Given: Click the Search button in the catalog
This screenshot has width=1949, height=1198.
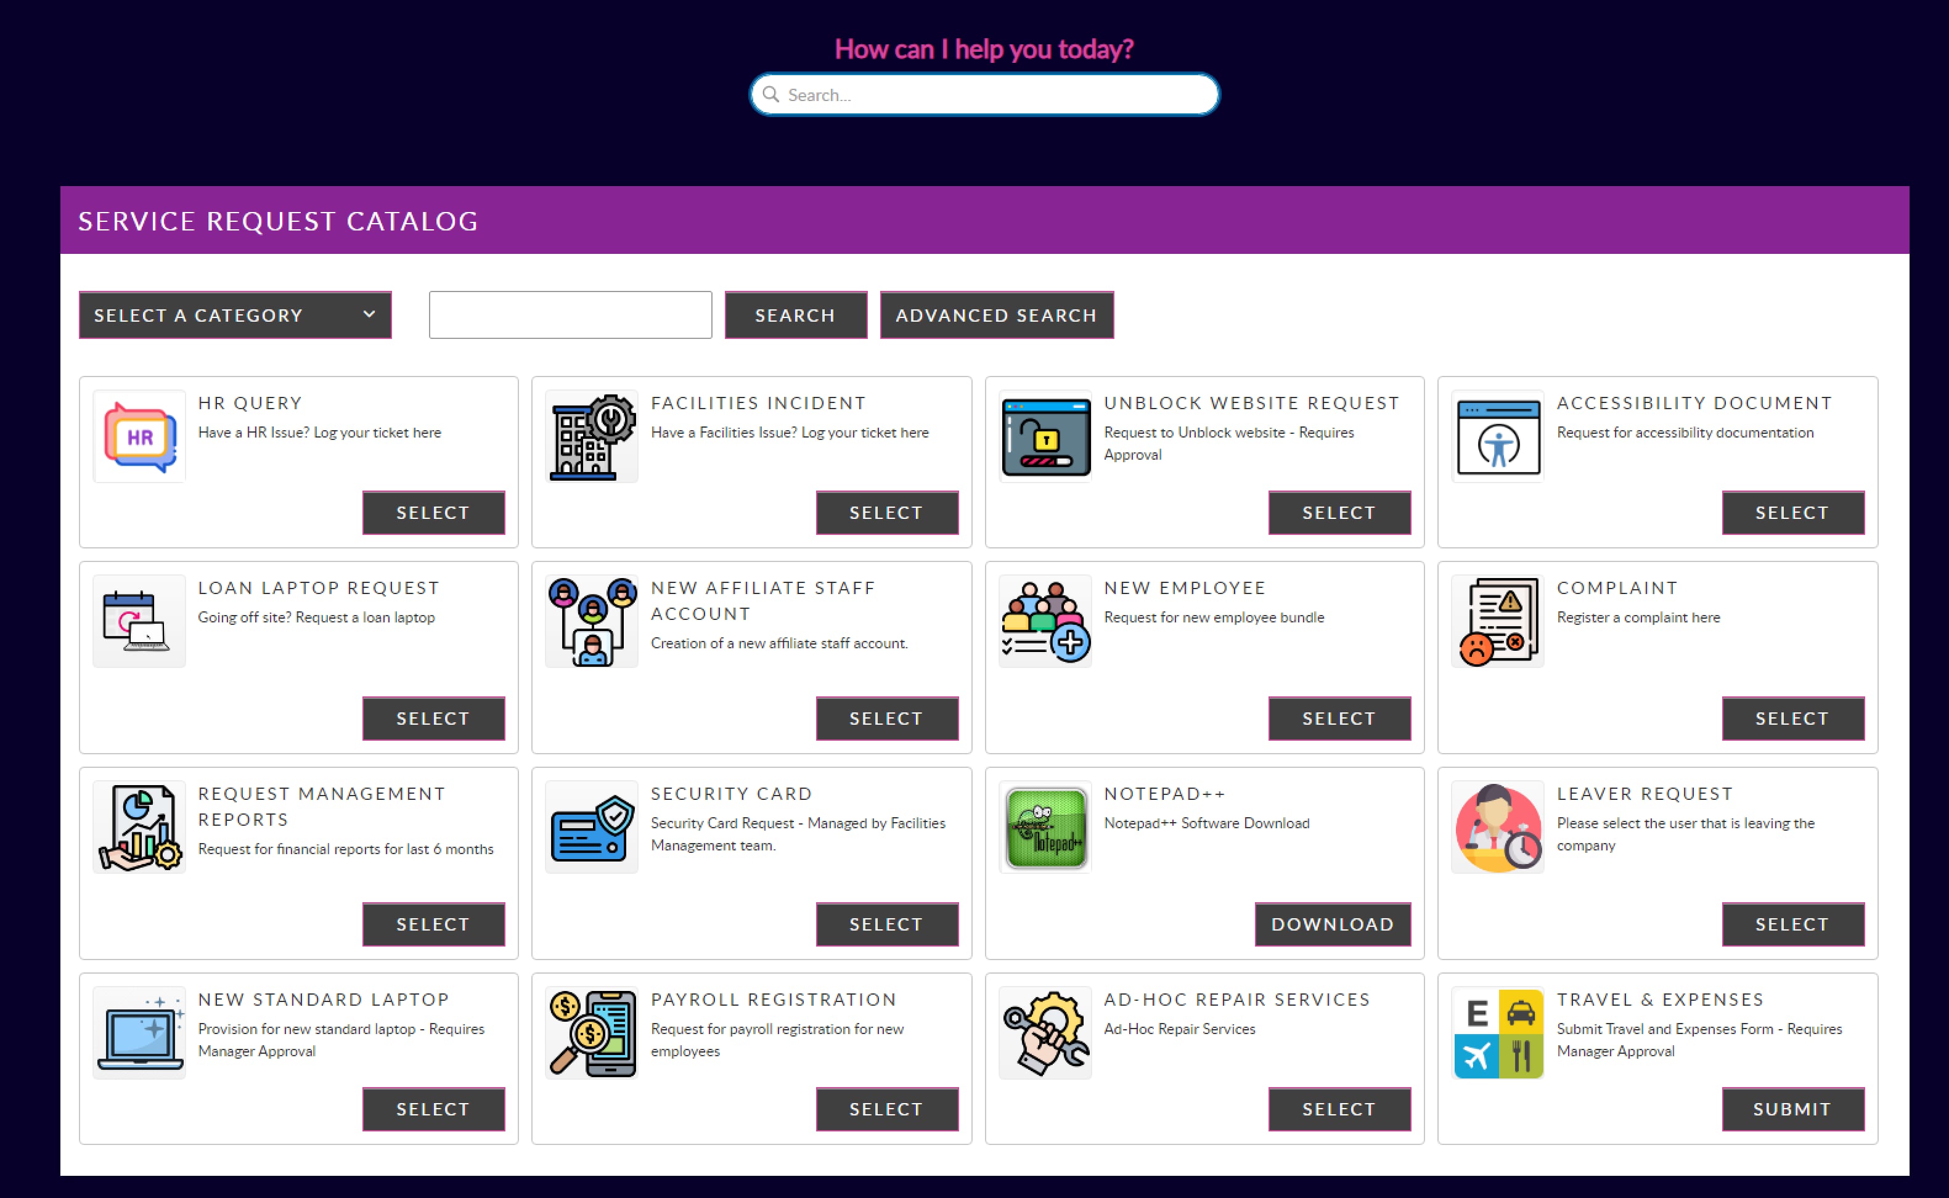Looking at the screenshot, I should 796,314.
